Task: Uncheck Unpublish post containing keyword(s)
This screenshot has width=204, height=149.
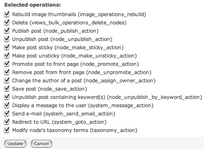Action: pos(7,97)
